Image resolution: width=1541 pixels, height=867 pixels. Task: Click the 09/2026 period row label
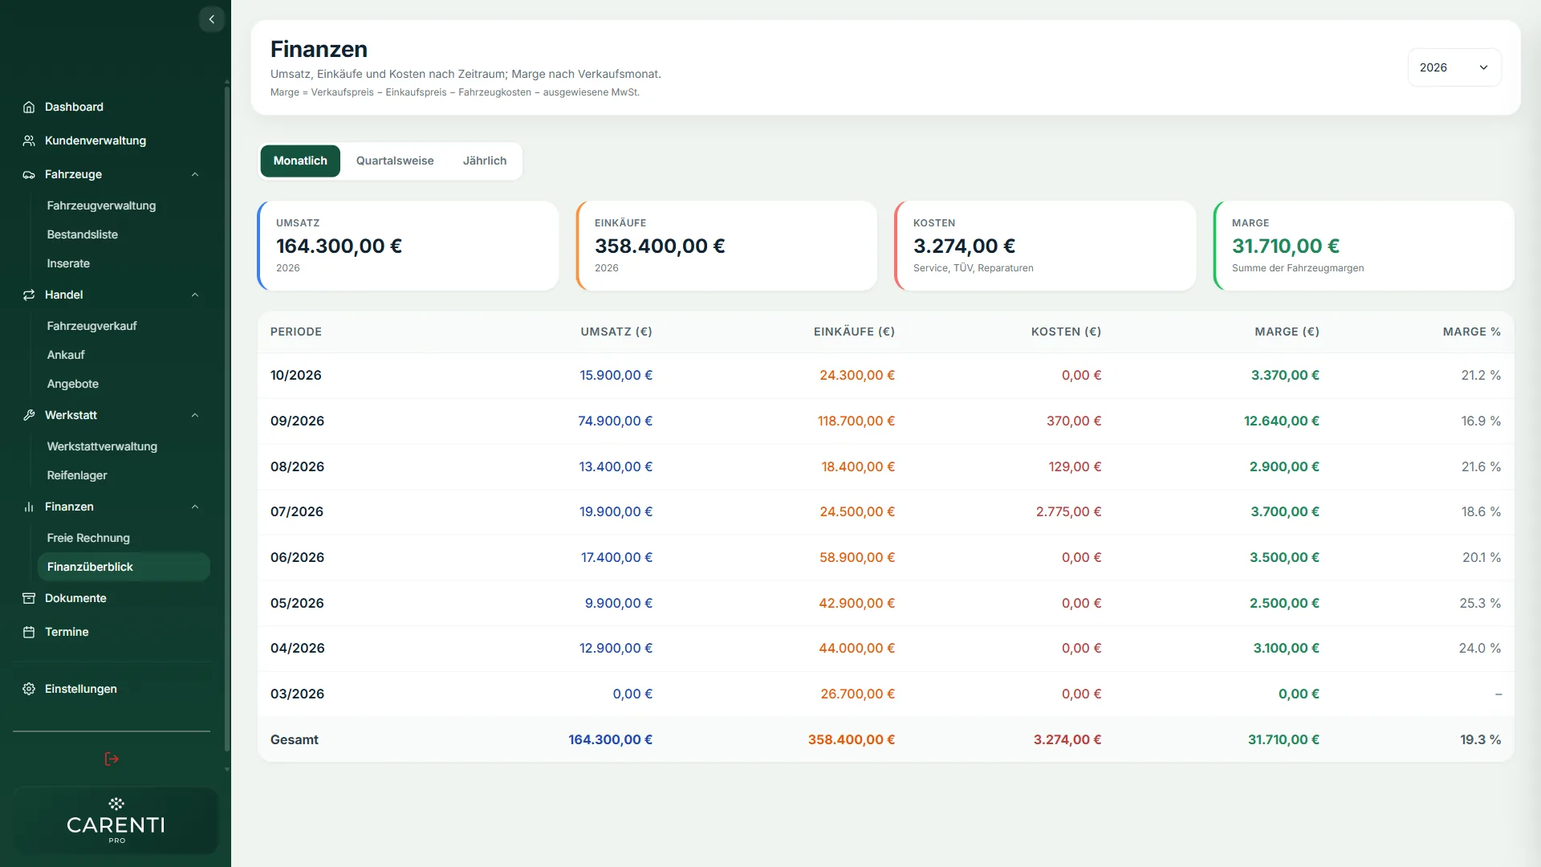click(297, 421)
